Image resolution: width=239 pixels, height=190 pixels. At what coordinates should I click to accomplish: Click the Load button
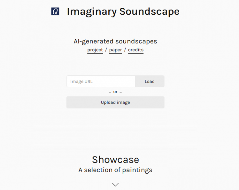tap(150, 81)
